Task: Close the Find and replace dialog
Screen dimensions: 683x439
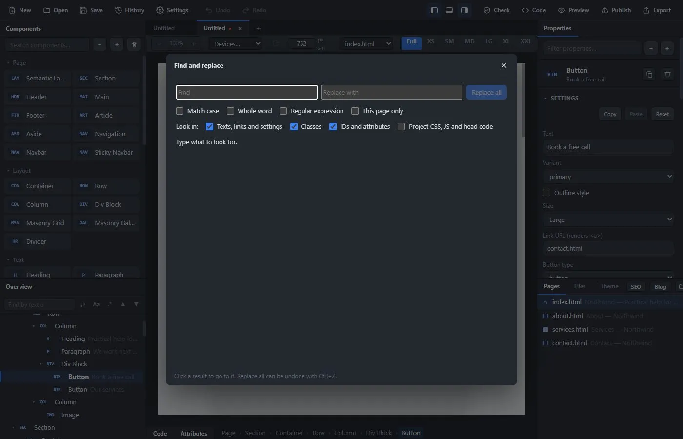Action: tap(504, 65)
